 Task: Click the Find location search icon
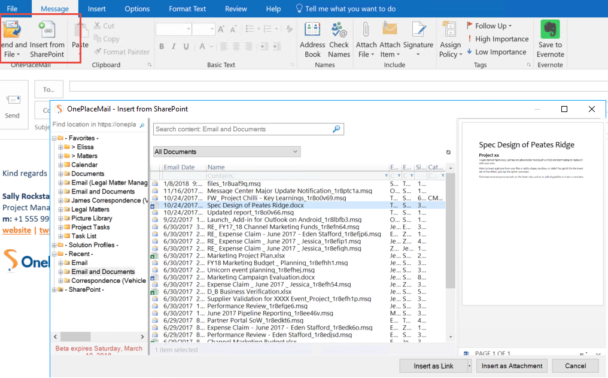point(142,125)
